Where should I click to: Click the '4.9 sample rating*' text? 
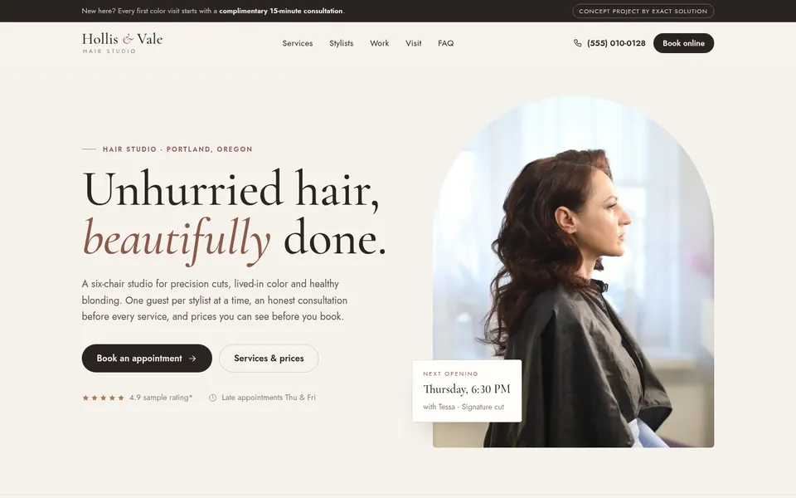pyautogui.click(x=160, y=398)
